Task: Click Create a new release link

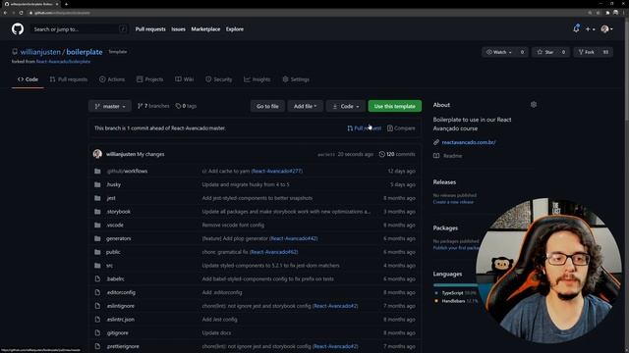Action: tap(453, 202)
